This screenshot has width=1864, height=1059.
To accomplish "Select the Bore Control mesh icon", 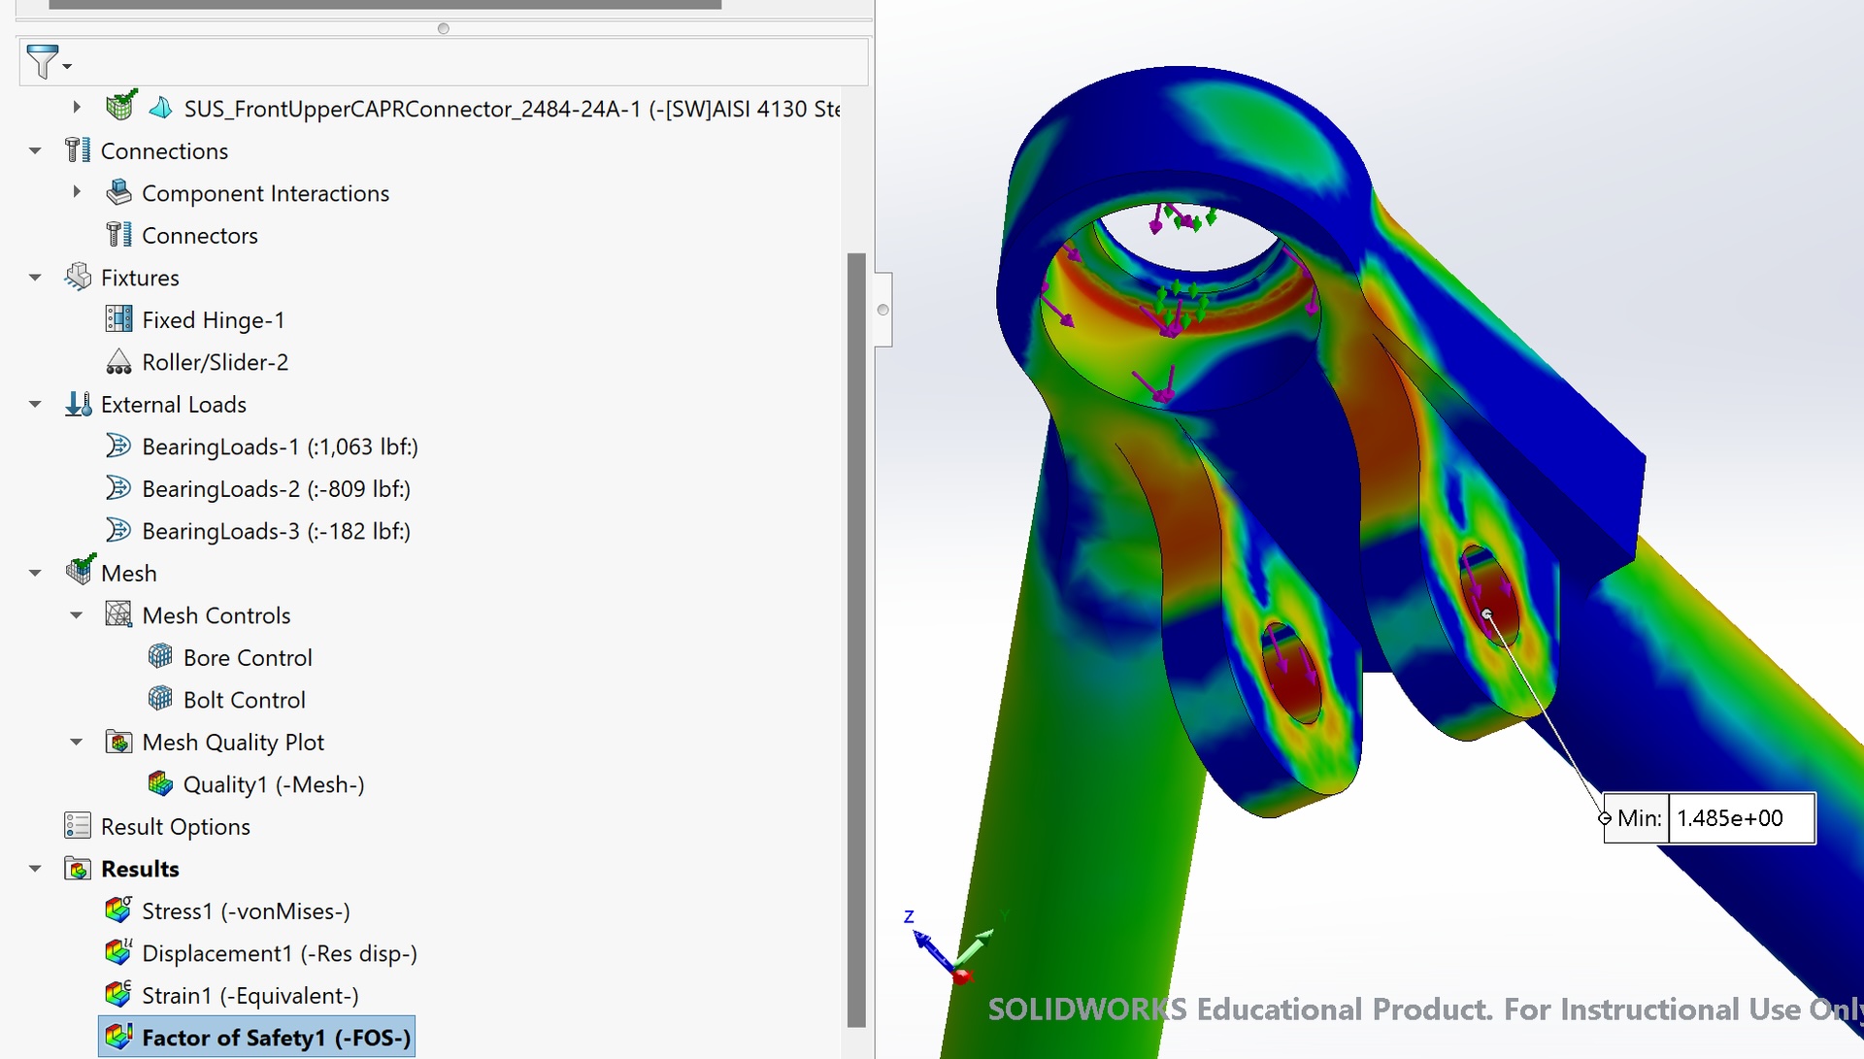I will 160,657.
